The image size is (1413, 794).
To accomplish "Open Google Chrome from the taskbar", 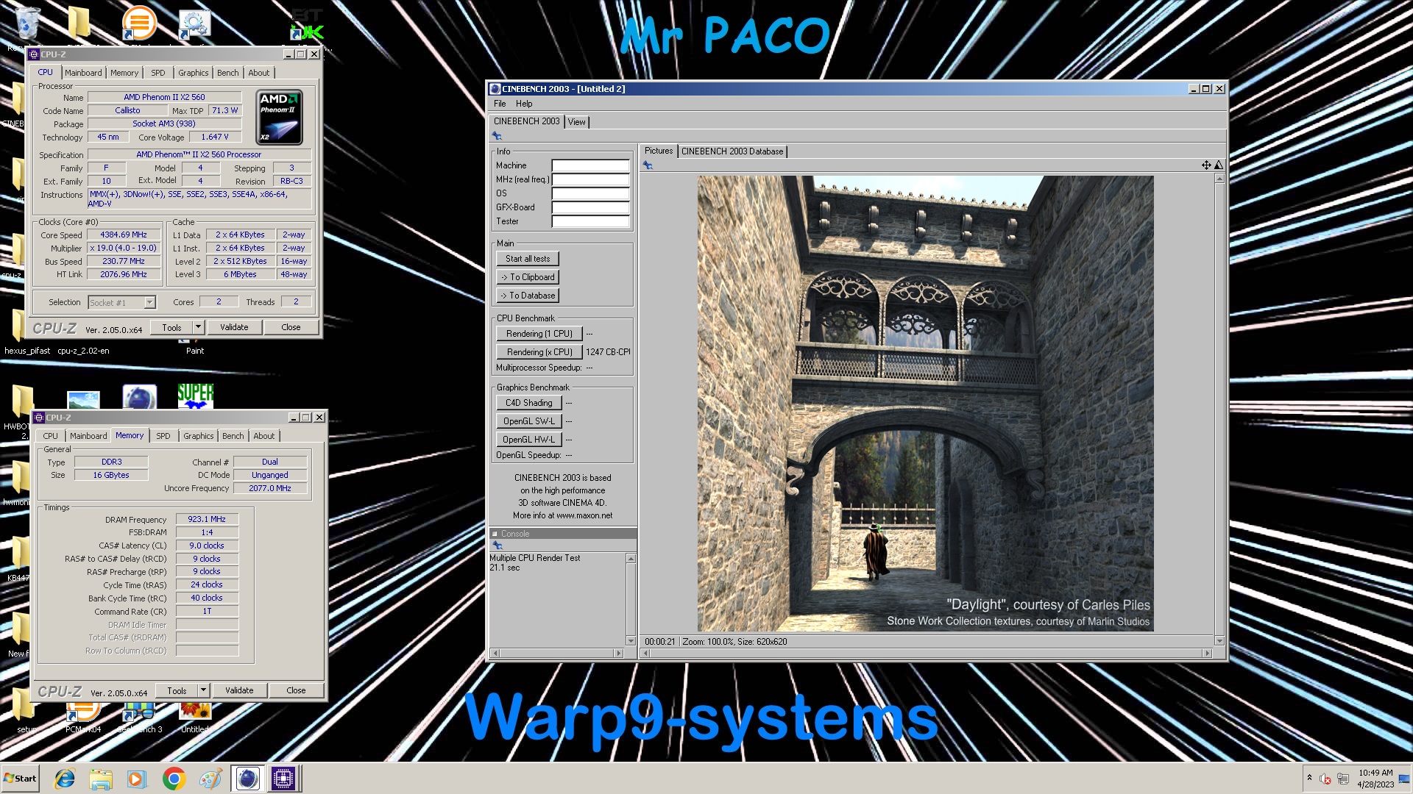I will coord(174,779).
